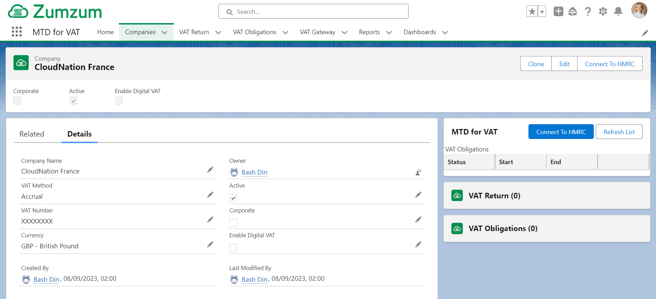The image size is (656, 299).
Task: Click the Clone button
Action: point(536,64)
